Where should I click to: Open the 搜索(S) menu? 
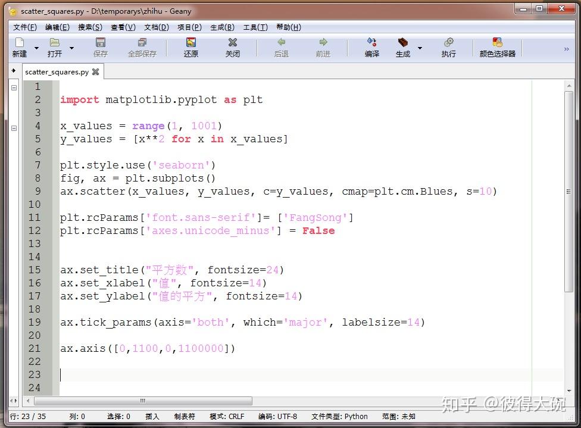pos(90,27)
